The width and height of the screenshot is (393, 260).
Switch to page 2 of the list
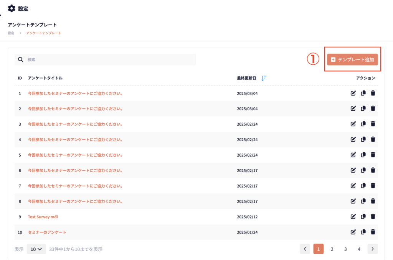click(x=332, y=249)
